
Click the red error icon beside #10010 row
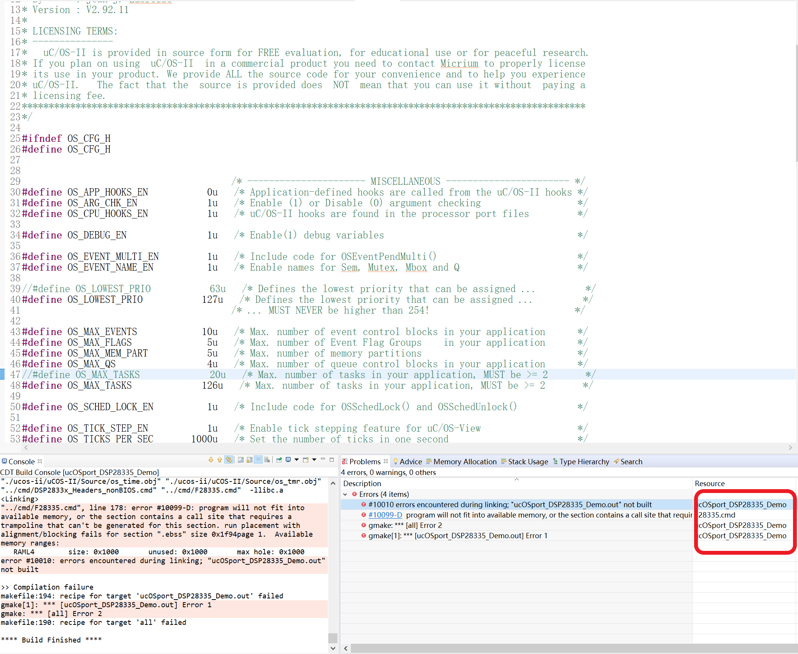click(x=363, y=504)
